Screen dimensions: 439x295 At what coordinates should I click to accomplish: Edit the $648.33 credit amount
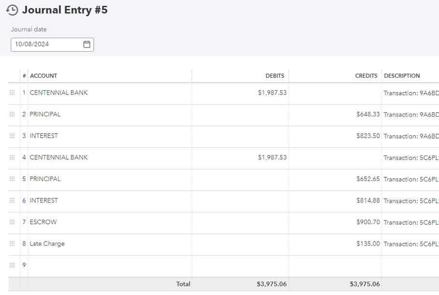(368, 114)
